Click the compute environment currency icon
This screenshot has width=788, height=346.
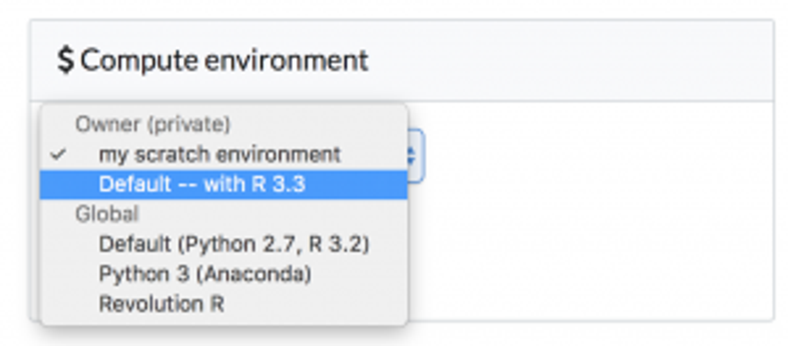[67, 59]
